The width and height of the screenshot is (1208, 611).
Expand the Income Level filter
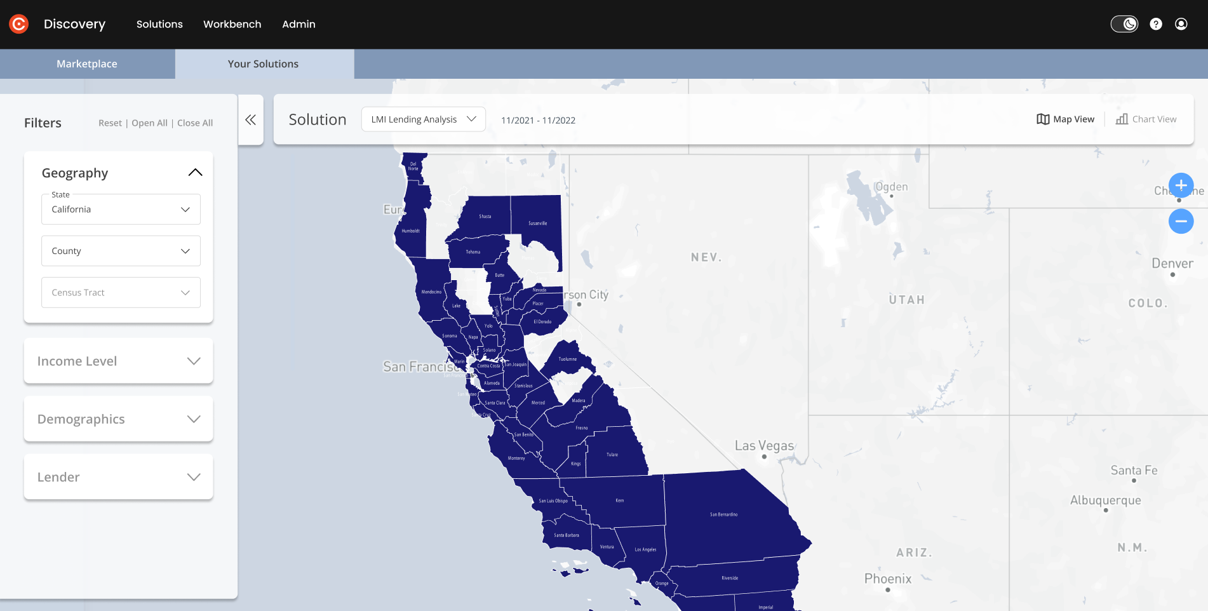click(118, 361)
